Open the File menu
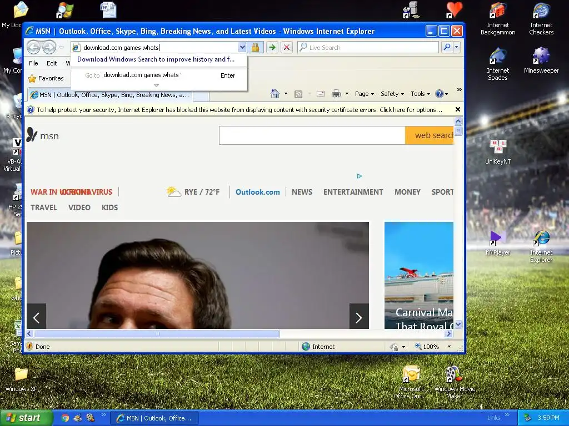The width and height of the screenshot is (569, 426). coord(33,63)
